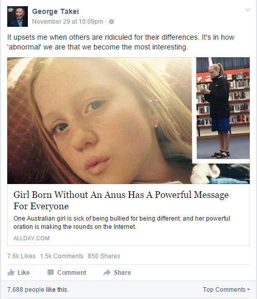View the 850 Shares list
257x299 pixels.
[x=104, y=256]
